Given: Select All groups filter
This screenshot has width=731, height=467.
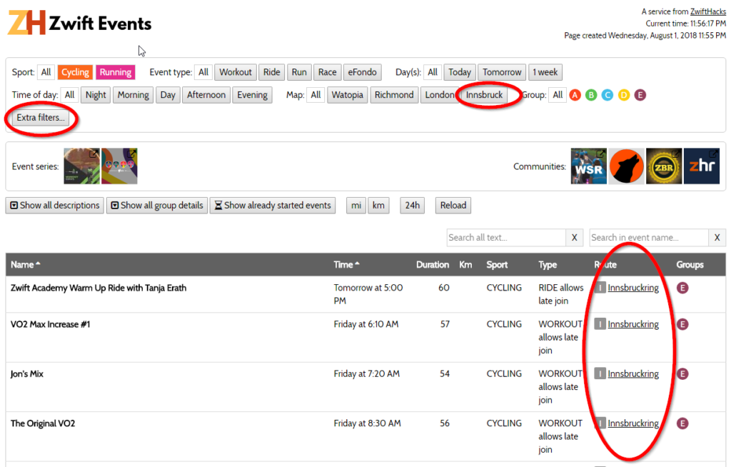Looking at the screenshot, I should (558, 95).
